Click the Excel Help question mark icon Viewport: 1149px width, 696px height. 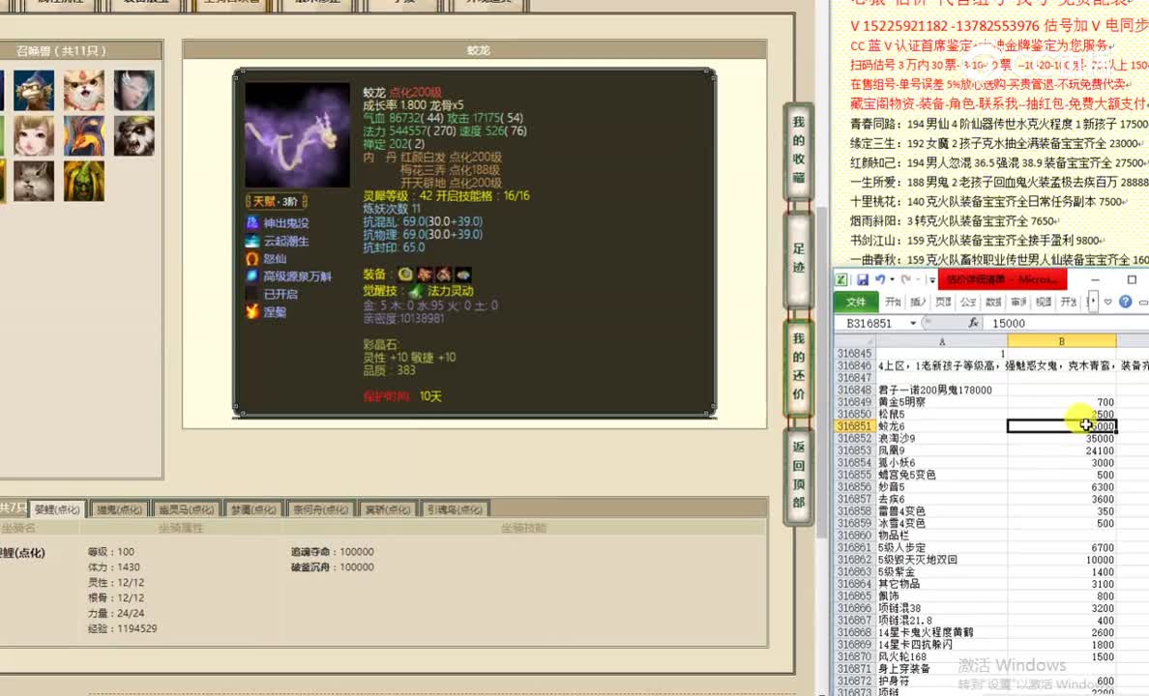tap(1125, 300)
